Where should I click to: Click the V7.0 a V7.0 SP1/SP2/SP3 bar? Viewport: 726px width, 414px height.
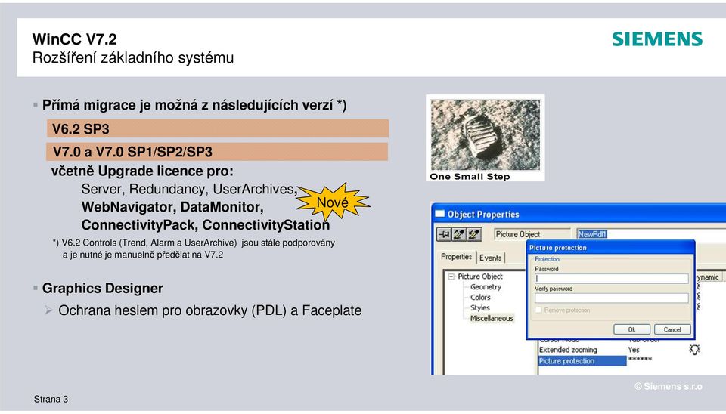click(217, 152)
